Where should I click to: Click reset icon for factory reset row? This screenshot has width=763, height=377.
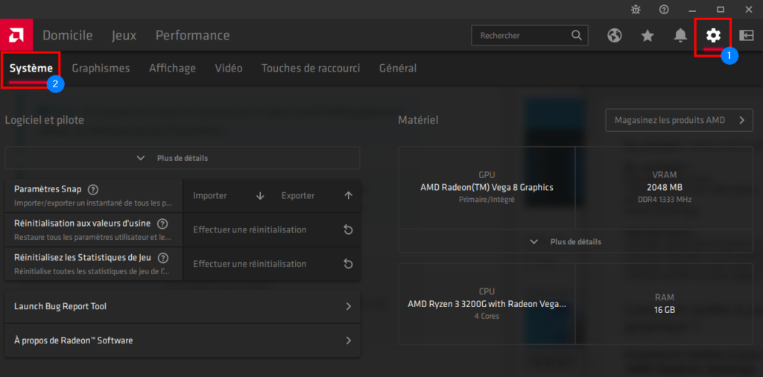[349, 229]
